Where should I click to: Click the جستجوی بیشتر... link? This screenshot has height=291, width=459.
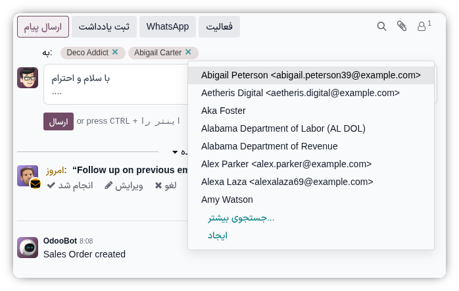click(241, 217)
